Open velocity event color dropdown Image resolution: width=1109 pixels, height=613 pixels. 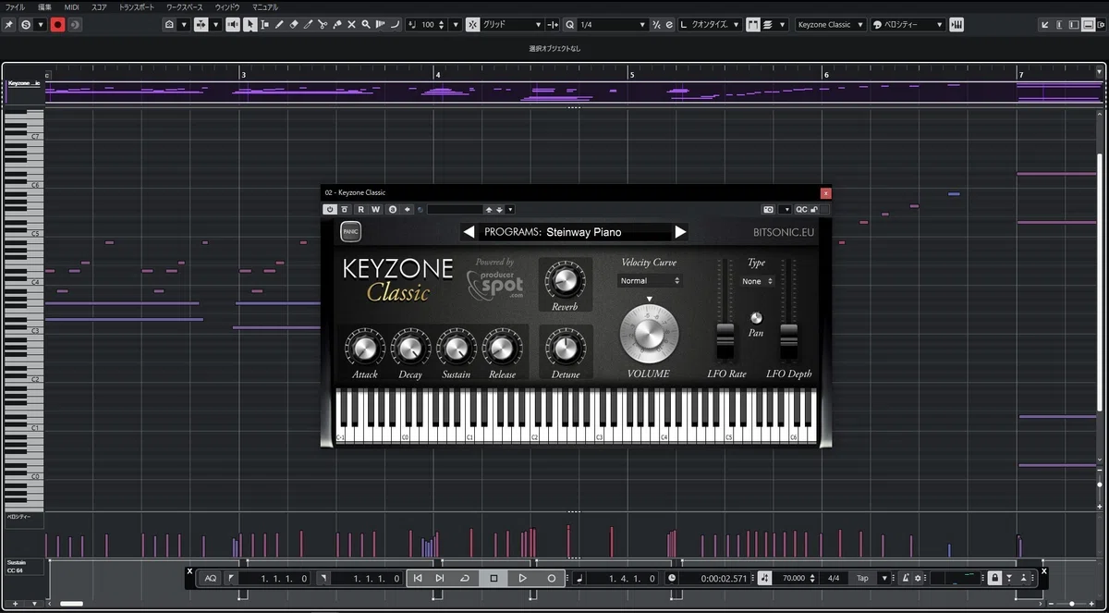(908, 24)
